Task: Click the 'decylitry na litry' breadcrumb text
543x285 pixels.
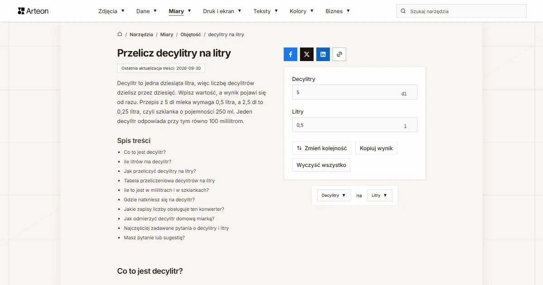Action: tap(226, 34)
